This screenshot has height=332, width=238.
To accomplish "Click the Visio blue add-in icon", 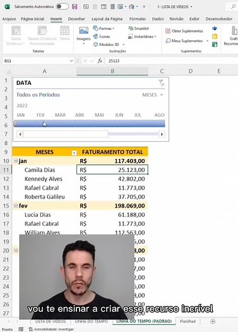I will [x=214, y=28].
